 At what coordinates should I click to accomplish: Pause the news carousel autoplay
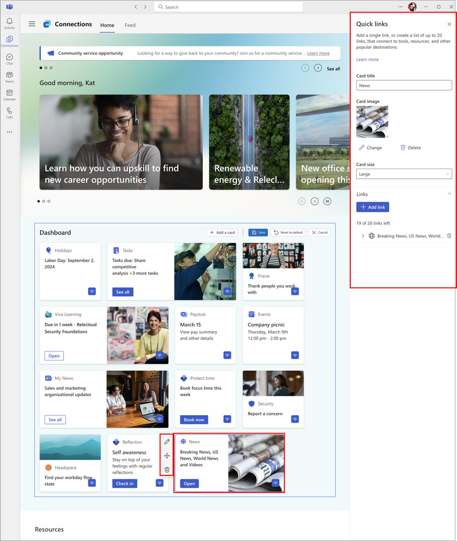click(x=327, y=201)
